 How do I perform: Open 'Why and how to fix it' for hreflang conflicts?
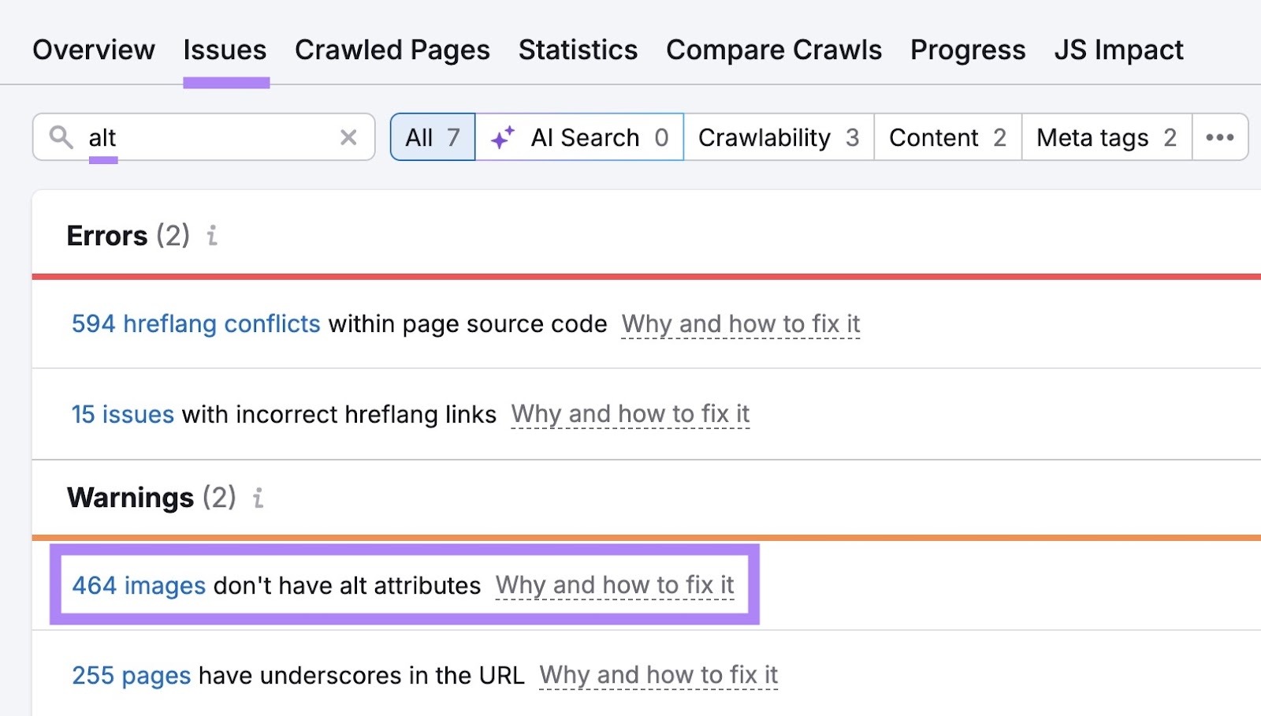coord(740,324)
